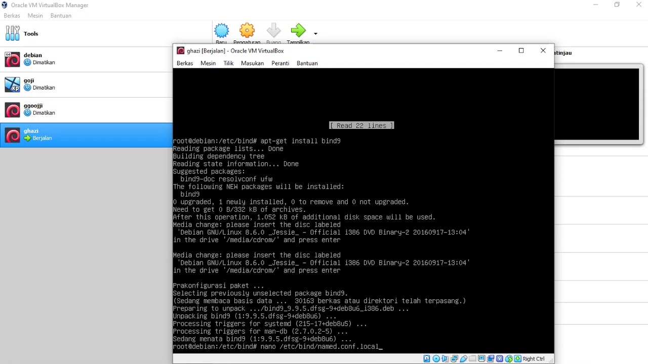Click audio status icon in VM window
648x364 pixels.
click(445, 358)
